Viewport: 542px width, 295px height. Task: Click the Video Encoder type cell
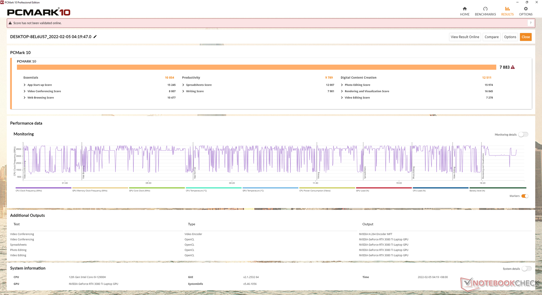point(193,234)
